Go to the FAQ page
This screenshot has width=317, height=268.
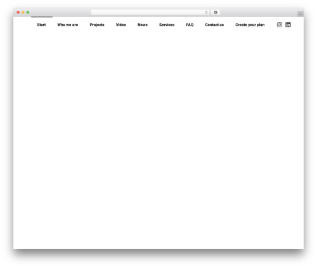click(190, 25)
